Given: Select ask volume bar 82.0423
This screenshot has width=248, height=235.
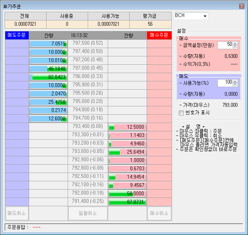Looking at the screenshot, I should pos(48,77).
